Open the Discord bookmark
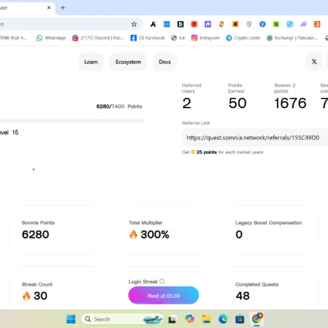Screen dimensions: 328x328 (x=98, y=38)
